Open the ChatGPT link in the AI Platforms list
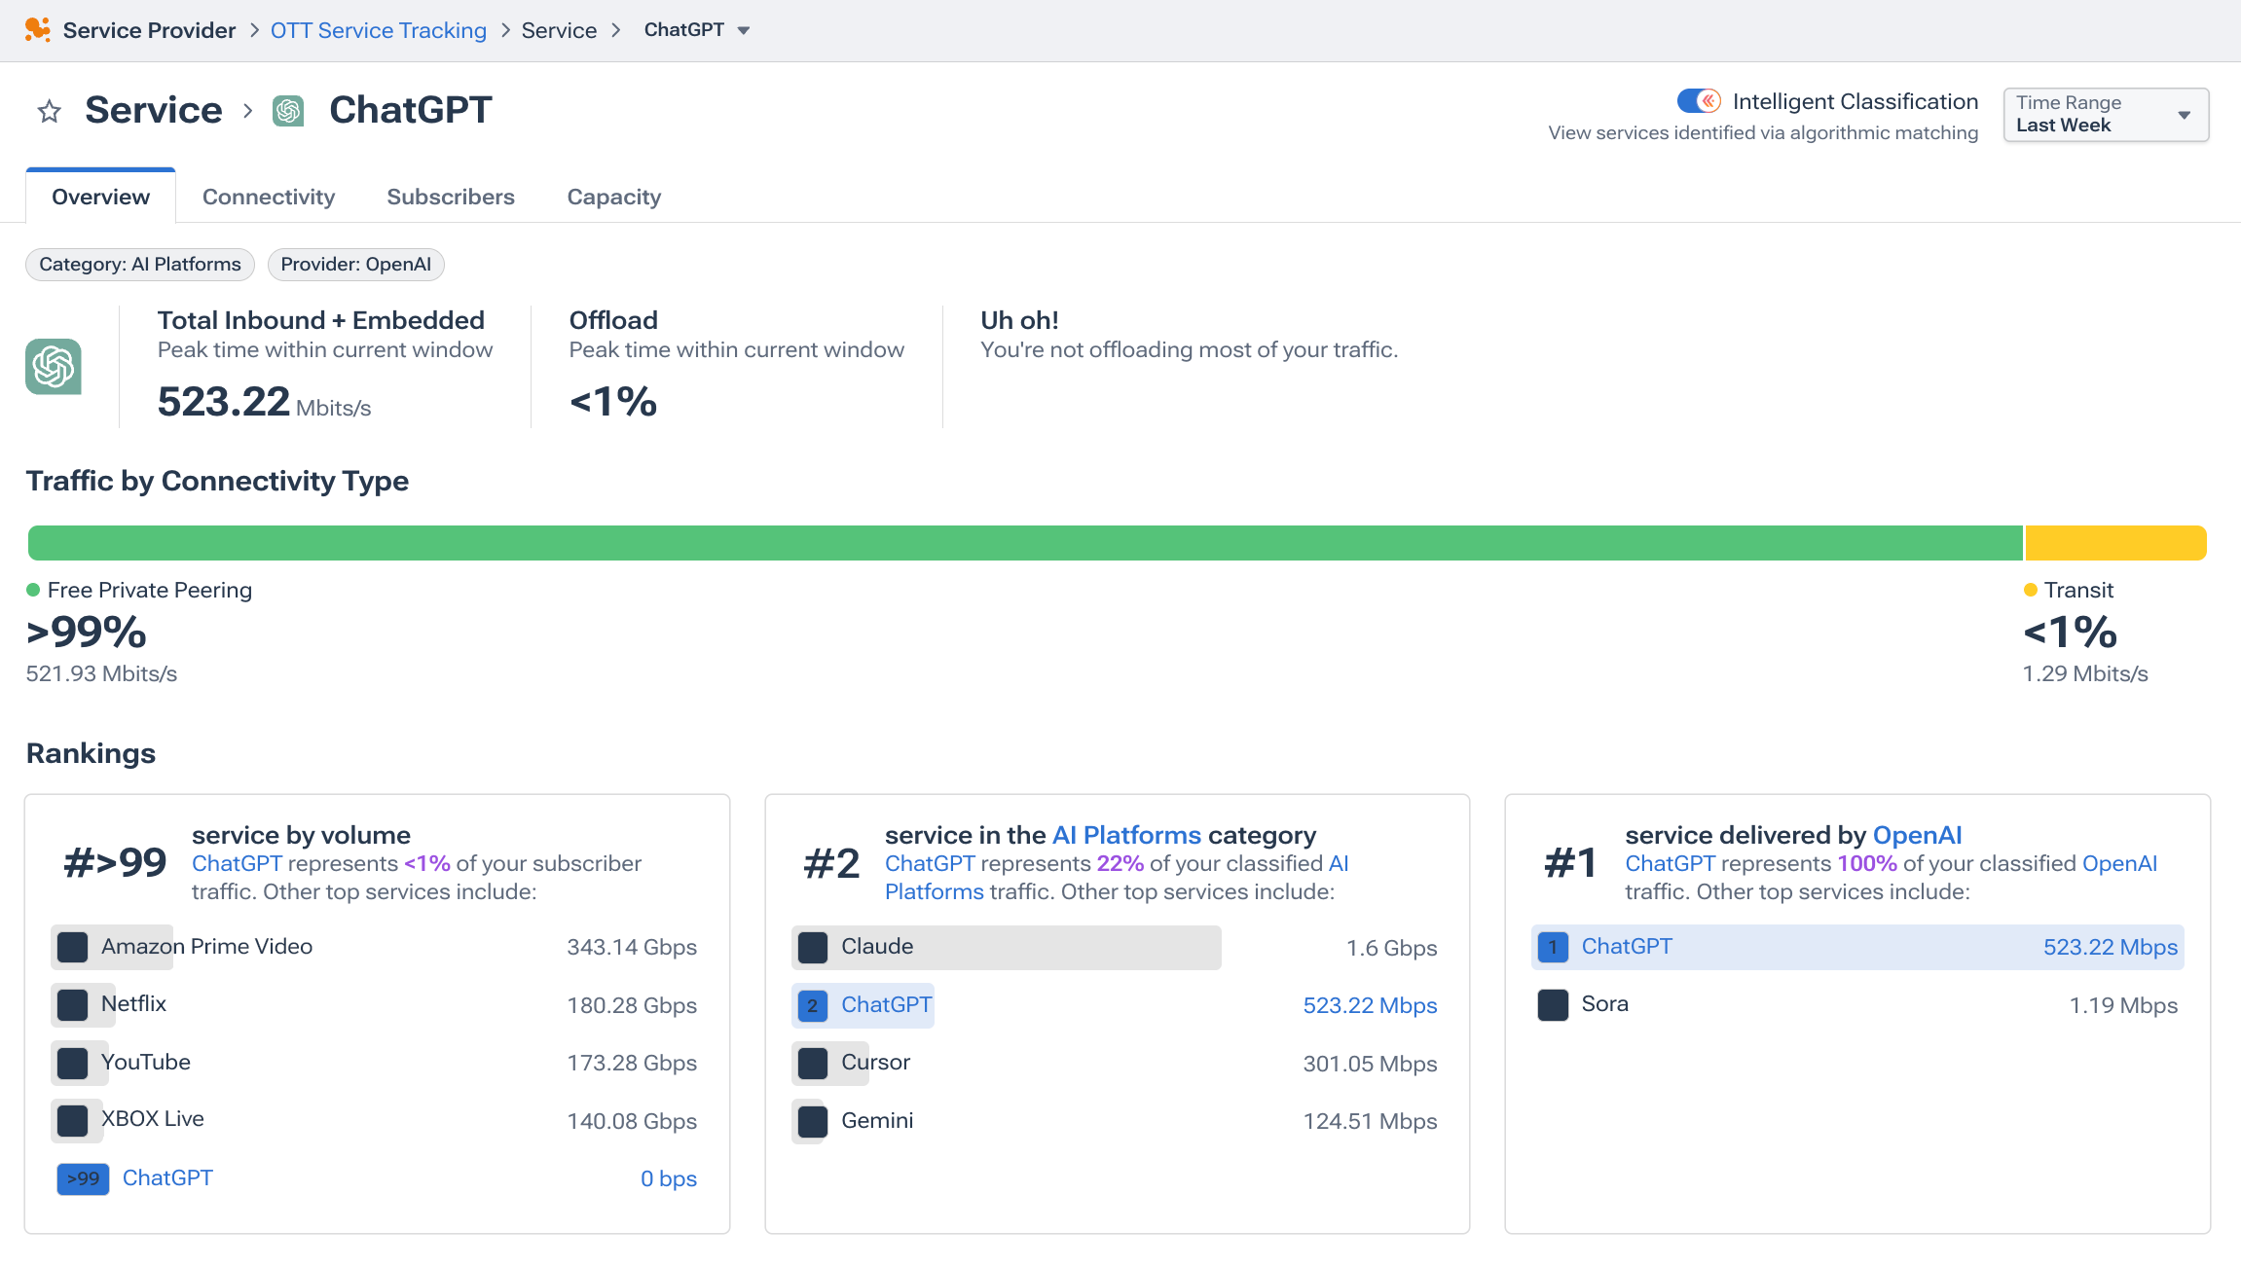 click(x=886, y=1004)
